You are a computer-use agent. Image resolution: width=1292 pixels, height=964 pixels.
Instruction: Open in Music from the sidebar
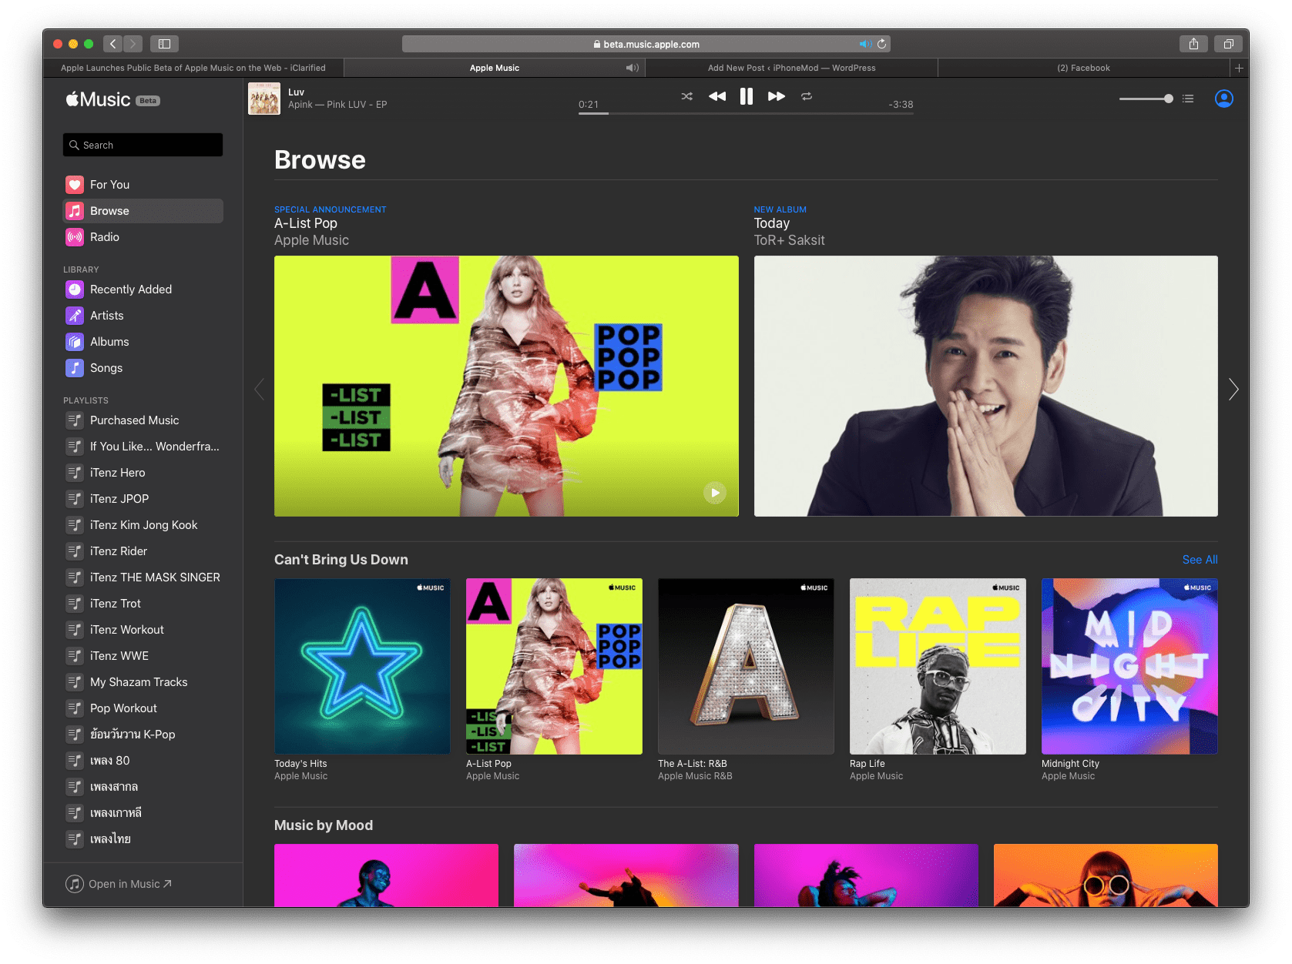[x=119, y=883]
